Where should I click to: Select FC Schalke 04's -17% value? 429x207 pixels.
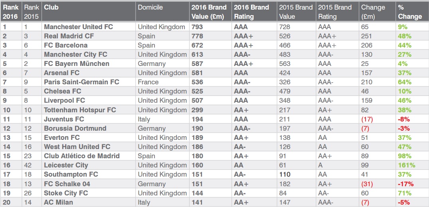tap(406, 184)
